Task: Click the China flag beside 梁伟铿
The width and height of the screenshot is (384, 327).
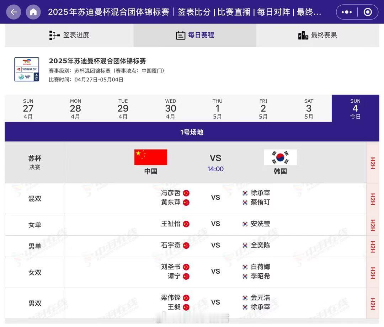Action: coord(186,298)
